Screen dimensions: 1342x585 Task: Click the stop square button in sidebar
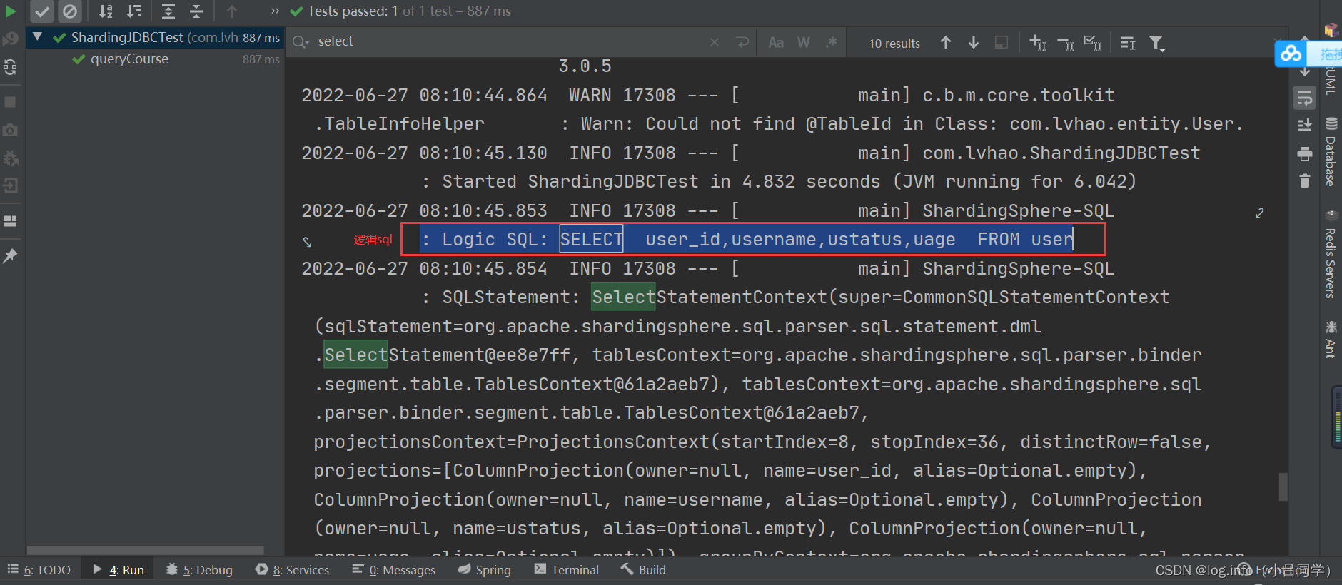tap(10, 102)
